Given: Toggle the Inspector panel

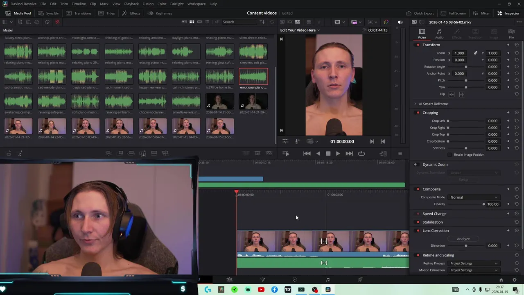Looking at the screenshot, I should (x=508, y=13).
